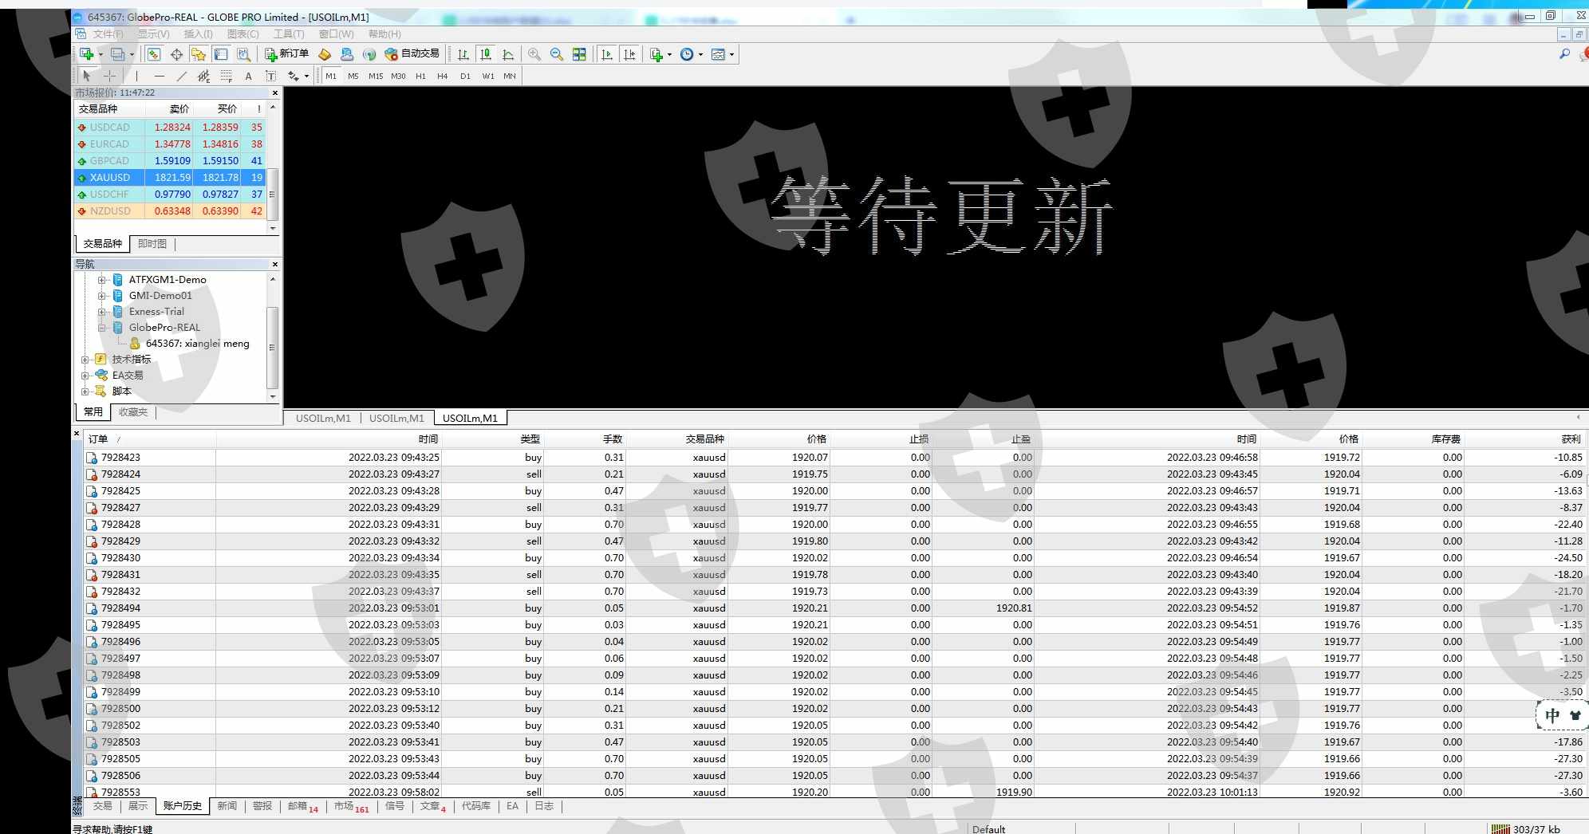1589x834 pixels.
Task: Select the Fibonacci retracement tool
Action: (x=227, y=76)
